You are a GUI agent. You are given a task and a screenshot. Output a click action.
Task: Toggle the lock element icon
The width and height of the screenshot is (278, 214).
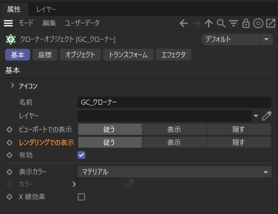click(x=246, y=23)
